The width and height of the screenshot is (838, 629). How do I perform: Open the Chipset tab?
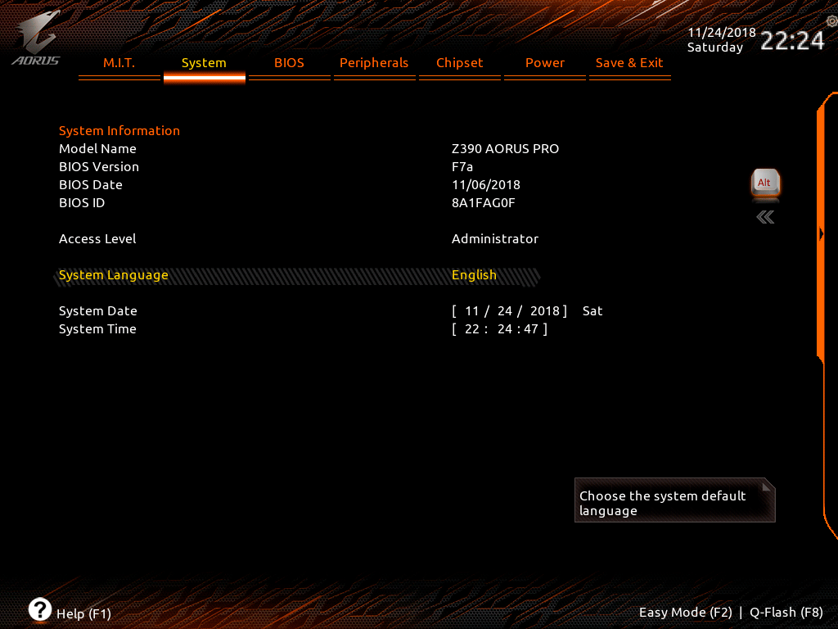[460, 63]
